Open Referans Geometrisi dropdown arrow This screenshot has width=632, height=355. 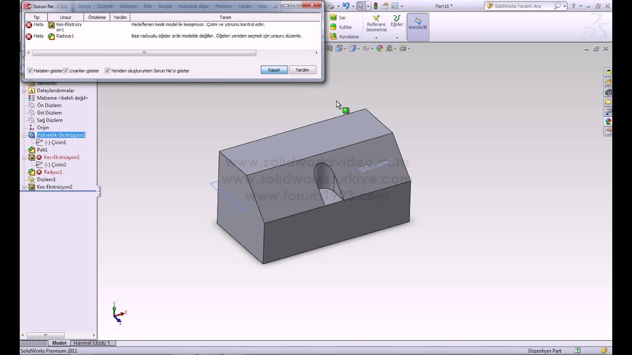376,38
